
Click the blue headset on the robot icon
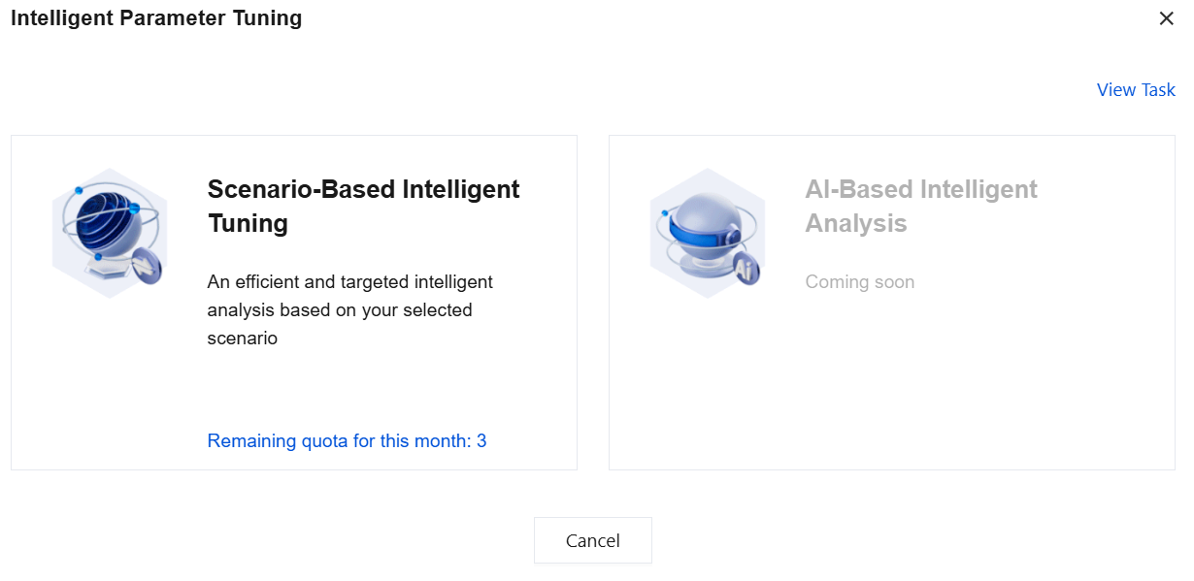tap(697, 228)
